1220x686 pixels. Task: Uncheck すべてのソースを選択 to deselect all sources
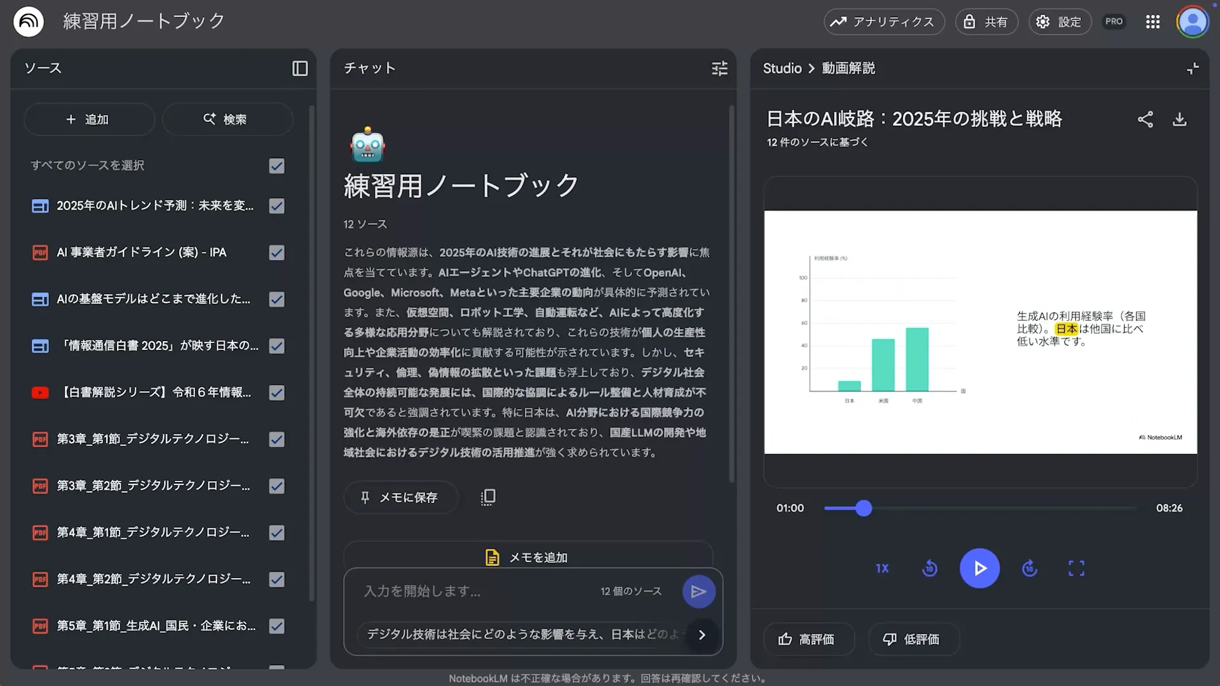pyautogui.click(x=276, y=166)
